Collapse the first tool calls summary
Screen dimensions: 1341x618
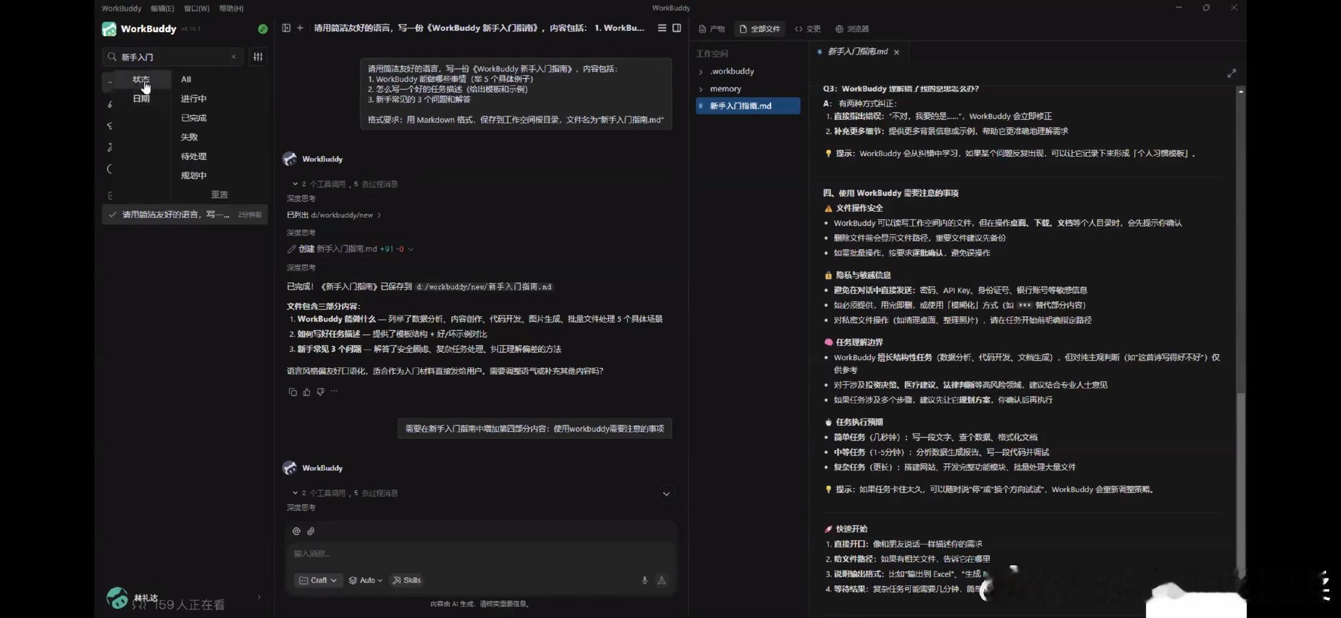[x=344, y=184]
